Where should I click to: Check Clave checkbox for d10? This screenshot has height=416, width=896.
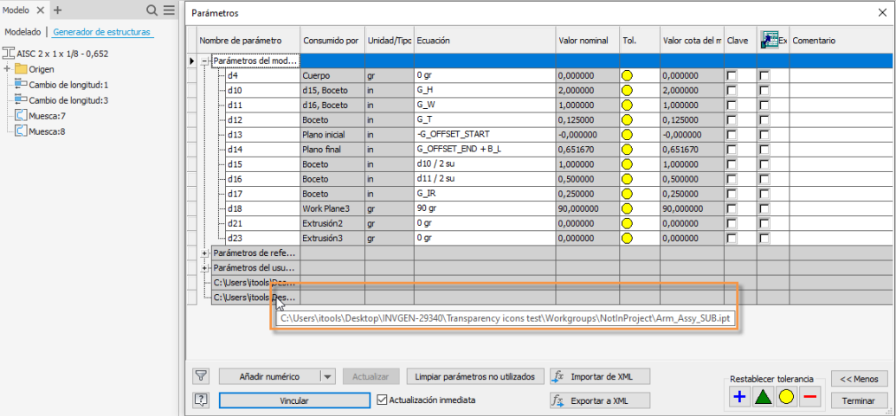click(x=731, y=90)
